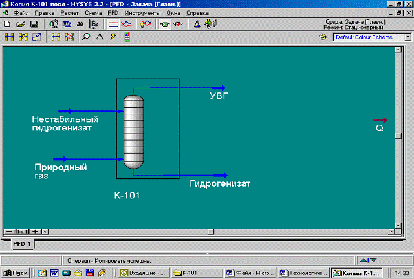Click the lightning bolt icon
The width and height of the screenshot is (414, 279).
click(x=113, y=37)
